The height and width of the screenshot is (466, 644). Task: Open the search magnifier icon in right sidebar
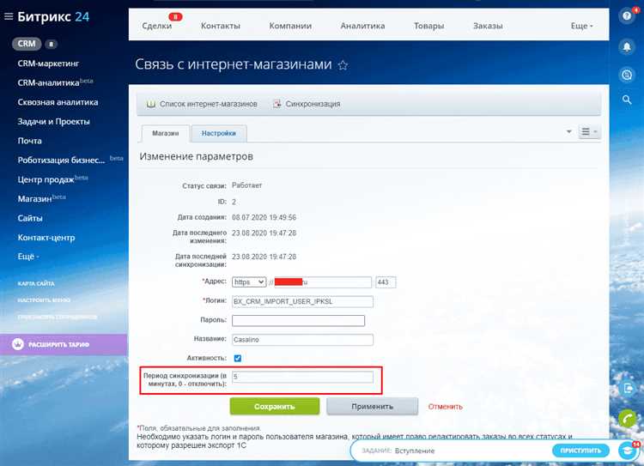point(627,100)
